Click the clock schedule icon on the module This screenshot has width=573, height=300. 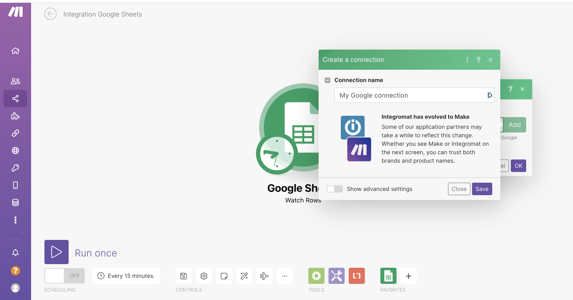[277, 154]
